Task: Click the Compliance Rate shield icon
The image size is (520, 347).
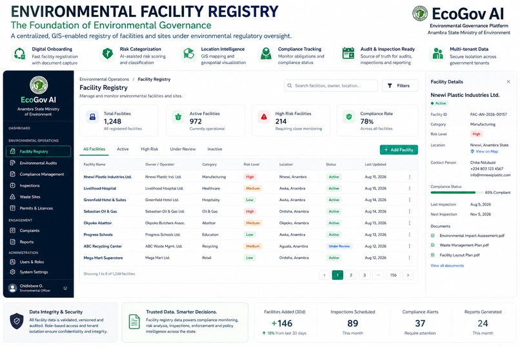Action: 349,117
